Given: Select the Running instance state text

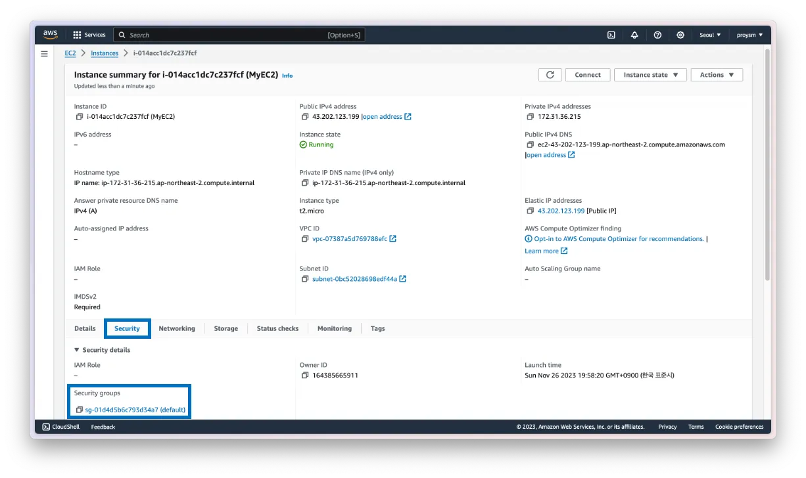Looking at the screenshot, I should tap(321, 144).
